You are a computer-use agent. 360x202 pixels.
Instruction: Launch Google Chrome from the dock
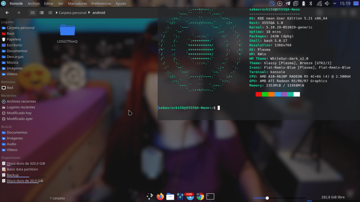tap(200, 196)
